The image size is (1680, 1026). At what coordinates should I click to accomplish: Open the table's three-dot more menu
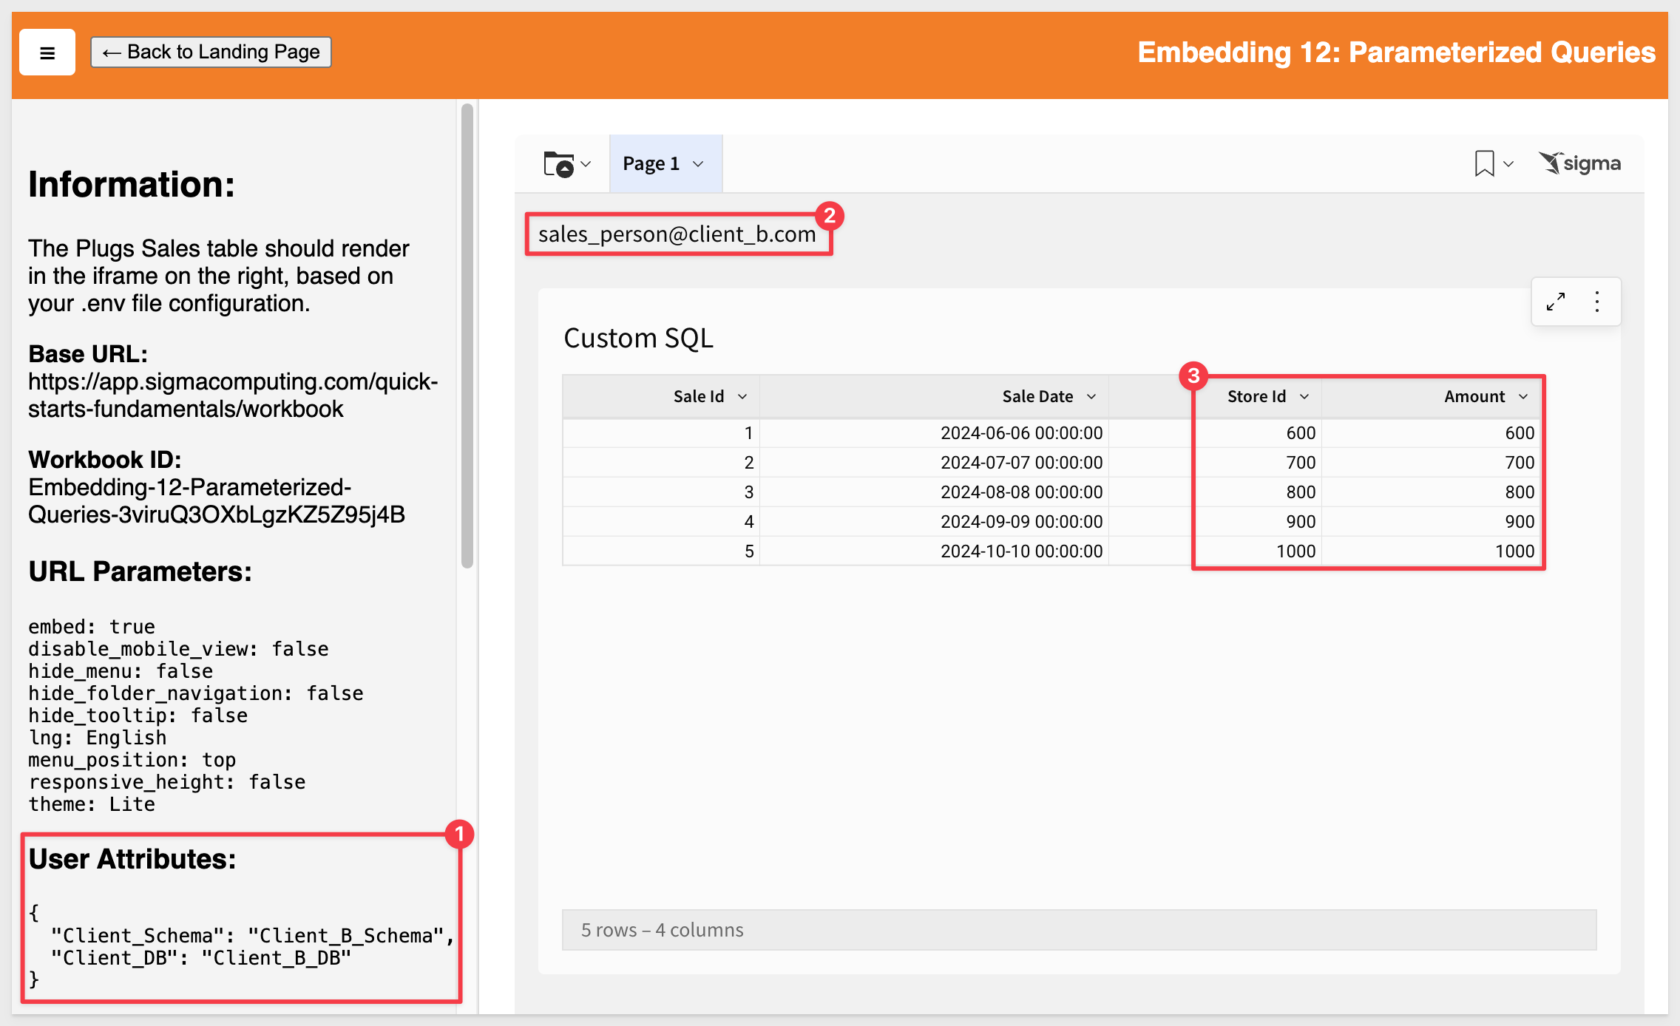(1597, 302)
